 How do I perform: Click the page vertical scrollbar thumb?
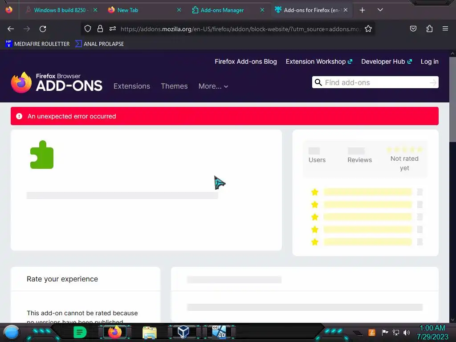click(452, 99)
